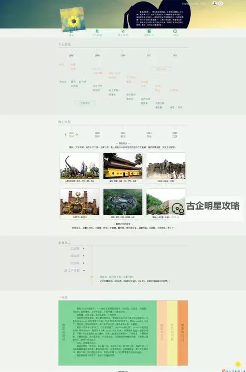Open the orange accordion tab
This screenshot has height=372, width=246.
click(x=183, y=333)
